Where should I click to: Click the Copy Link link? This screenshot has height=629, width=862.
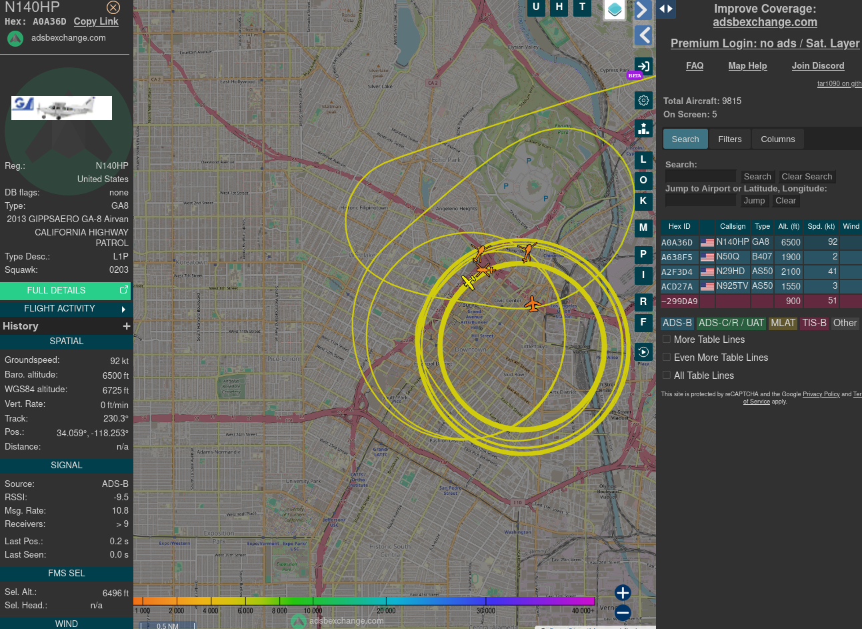pyautogui.click(x=96, y=21)
